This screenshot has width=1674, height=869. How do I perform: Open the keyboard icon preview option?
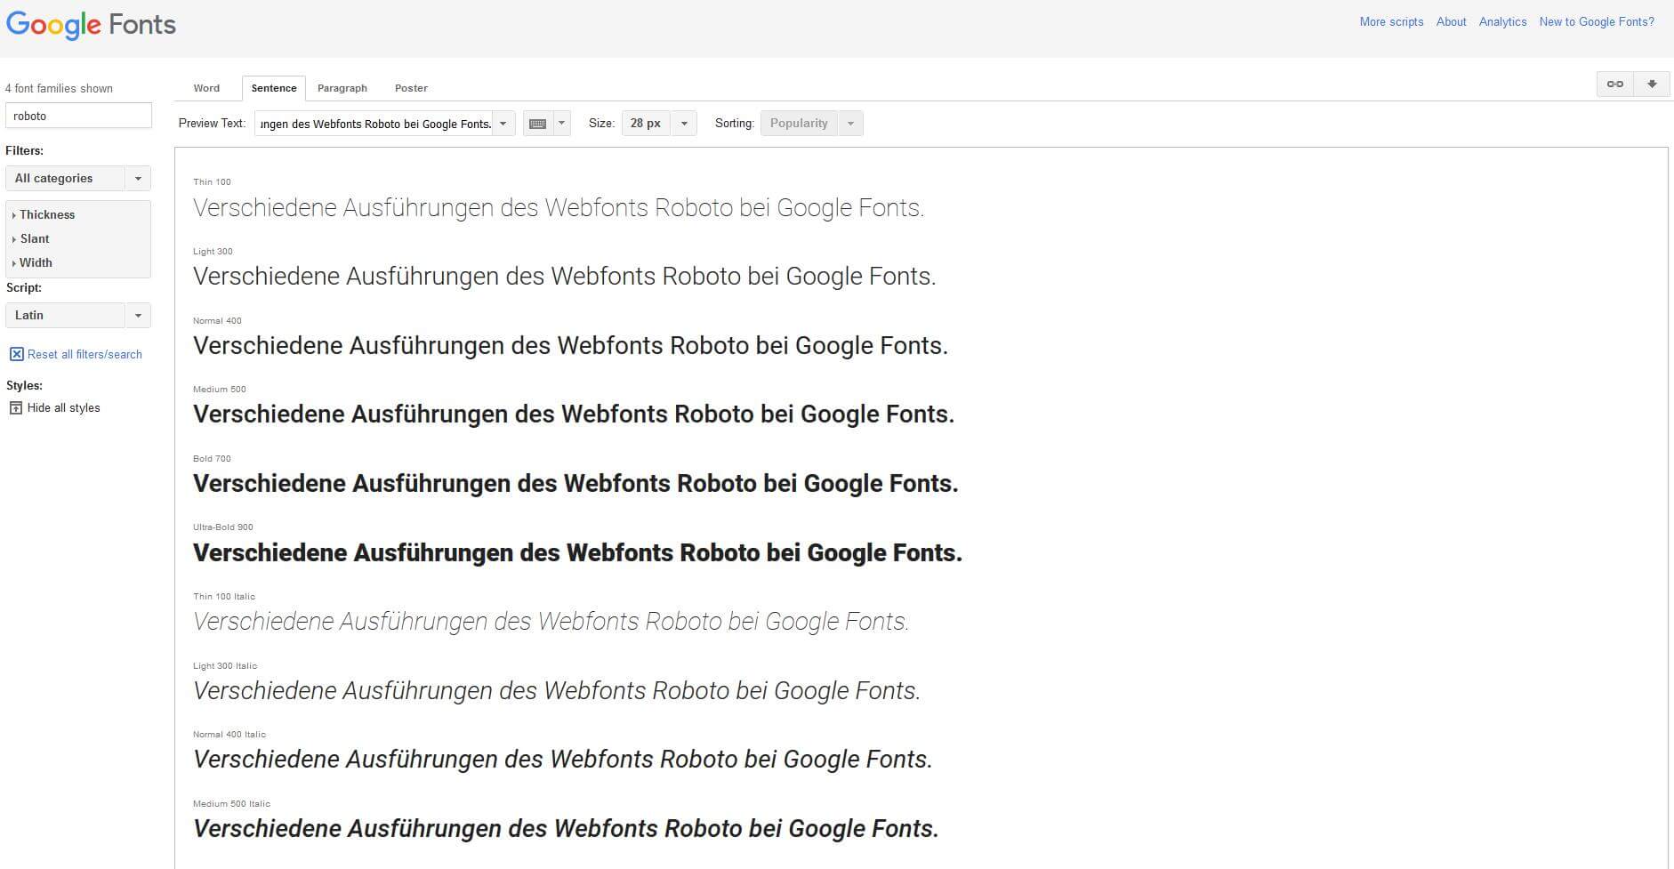[537, 124]
